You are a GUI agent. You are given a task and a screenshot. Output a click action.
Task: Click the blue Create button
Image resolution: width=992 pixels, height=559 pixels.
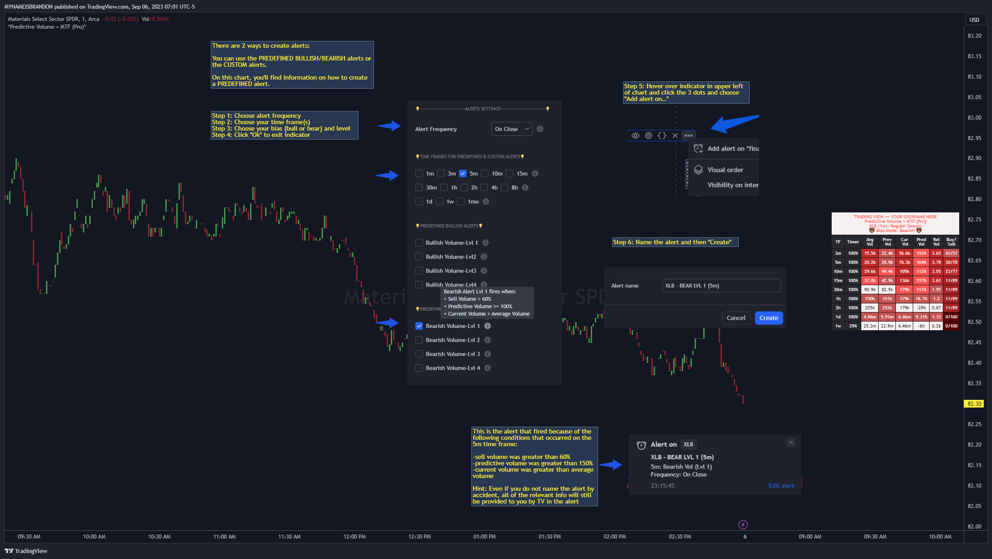tap(769, 318)
